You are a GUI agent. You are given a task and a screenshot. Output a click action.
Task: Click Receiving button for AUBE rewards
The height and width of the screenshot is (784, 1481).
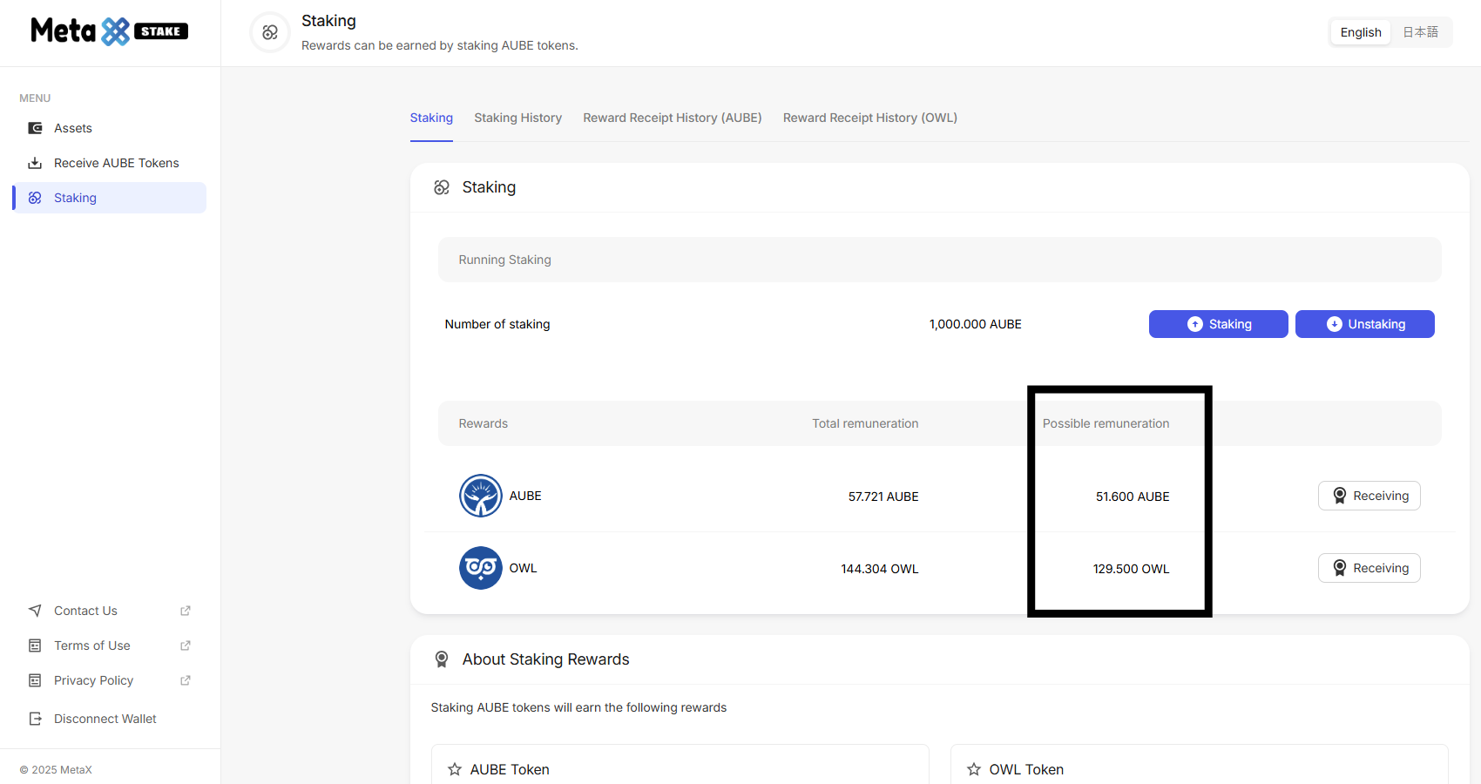1369,496
